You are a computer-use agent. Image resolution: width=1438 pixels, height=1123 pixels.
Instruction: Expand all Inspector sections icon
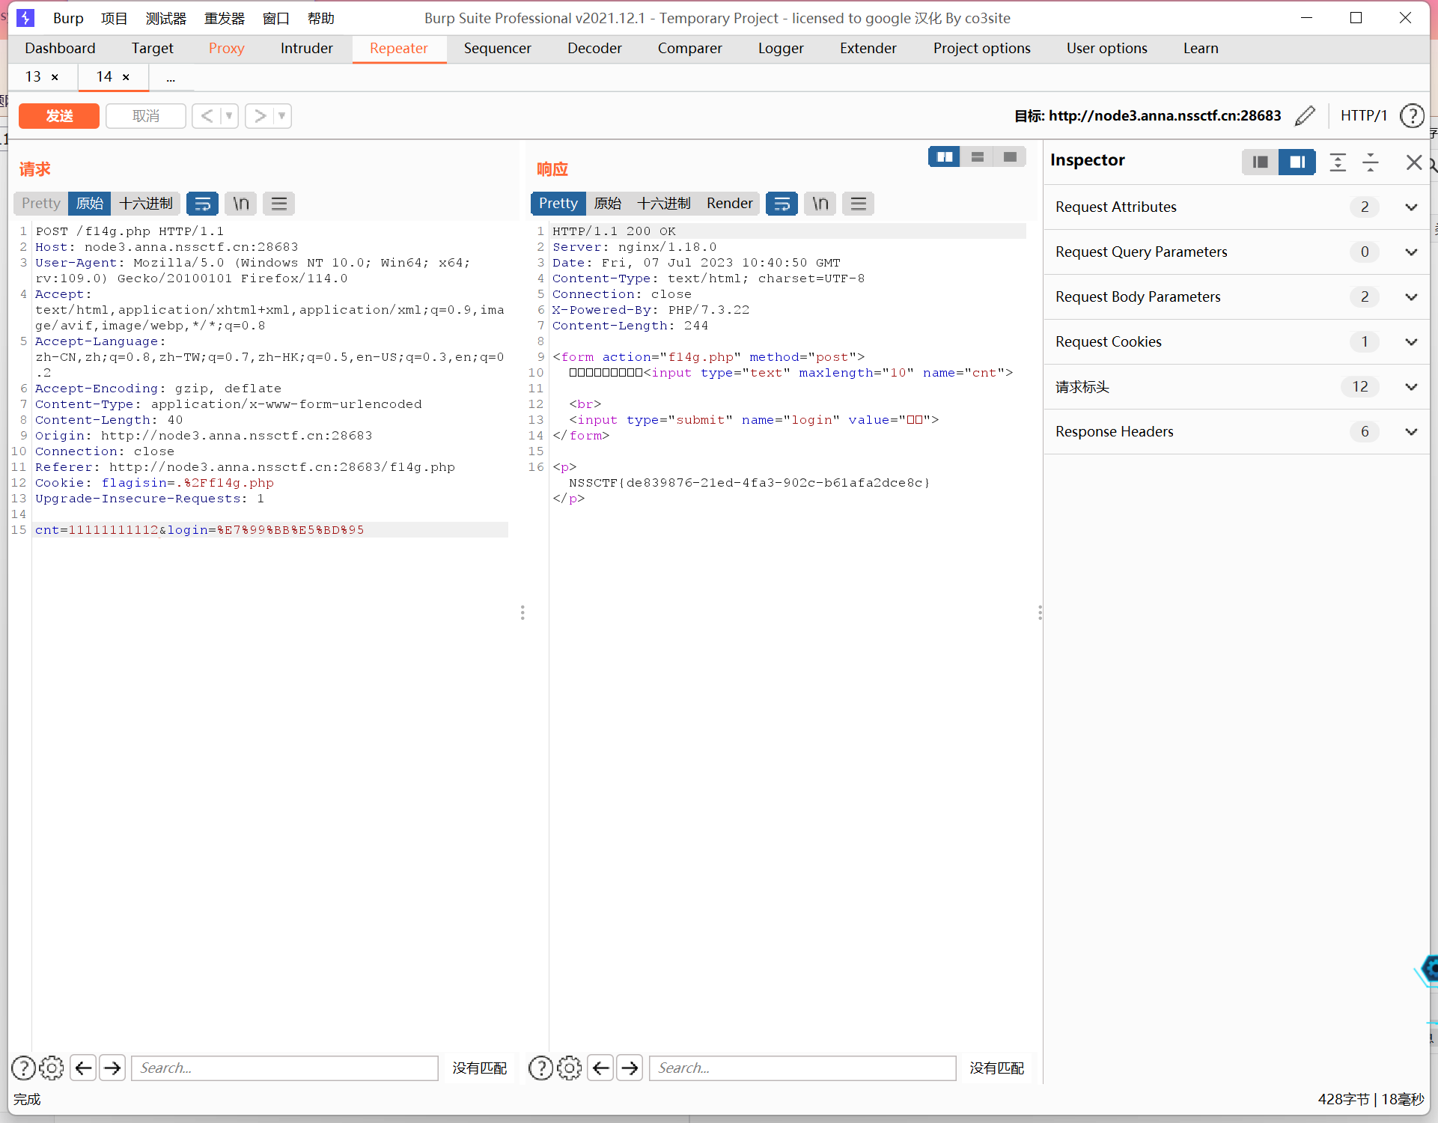(1338, 162)
